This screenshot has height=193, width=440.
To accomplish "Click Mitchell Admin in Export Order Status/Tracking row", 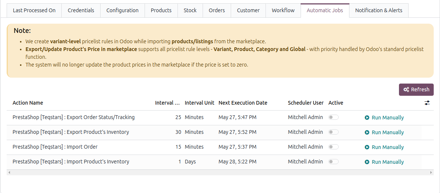I will (x=305, y=117).
